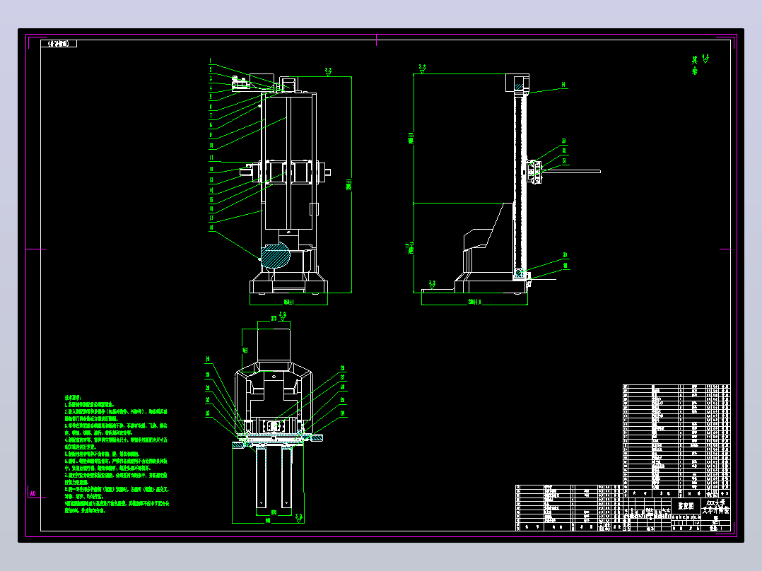This screenshot has width=762, height=571.
Task: Select callout 34 at top of side view
Action: pos(564,85)
